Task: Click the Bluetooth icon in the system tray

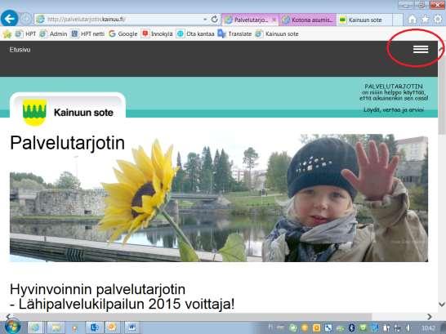Action: 351,327
